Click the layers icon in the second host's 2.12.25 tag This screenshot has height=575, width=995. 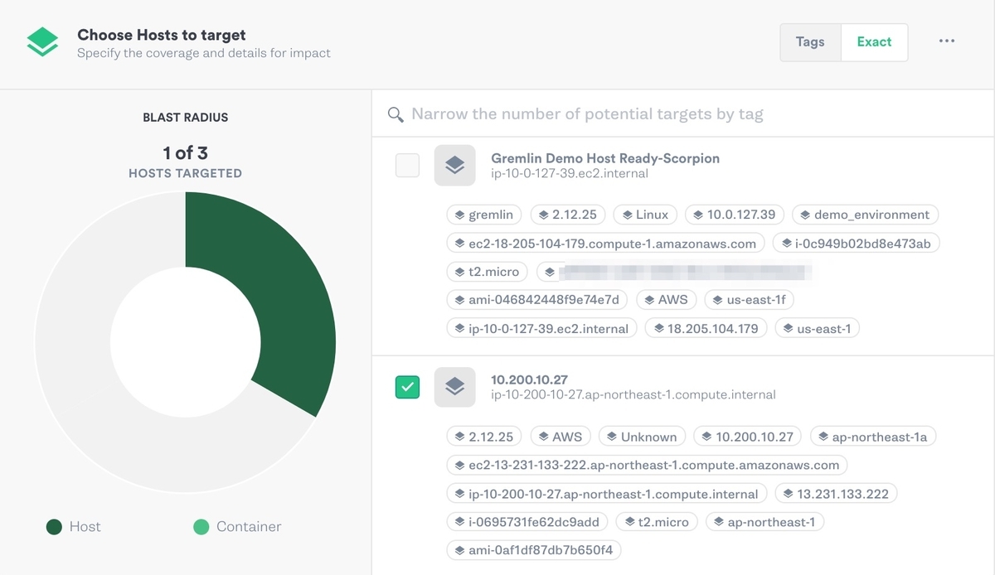pyautogui.click(x=460, y=437)
